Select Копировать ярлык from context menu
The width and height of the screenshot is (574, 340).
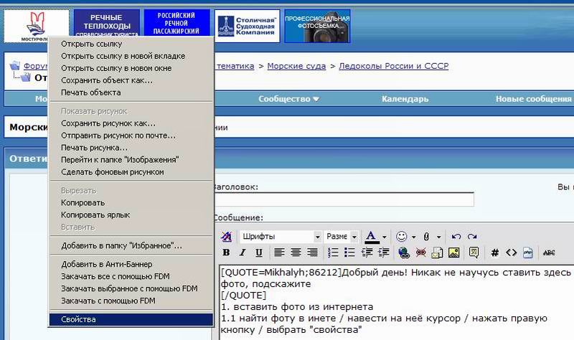point(95,214)
